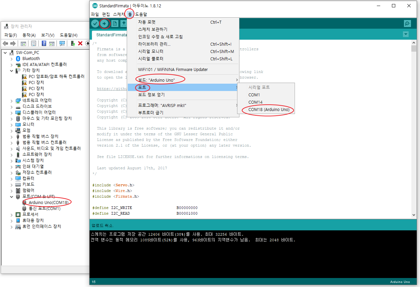Screen dimensions: 420x287
Task: Click the 통신 포트(COM1) port icon
Action: pos(24,208)
